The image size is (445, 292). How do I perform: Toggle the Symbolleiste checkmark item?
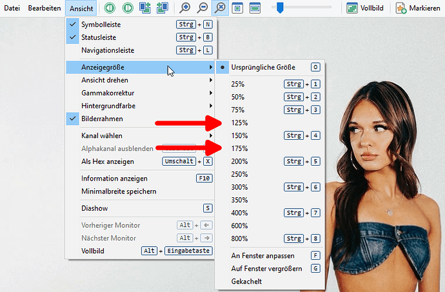[x=140, y=24]
